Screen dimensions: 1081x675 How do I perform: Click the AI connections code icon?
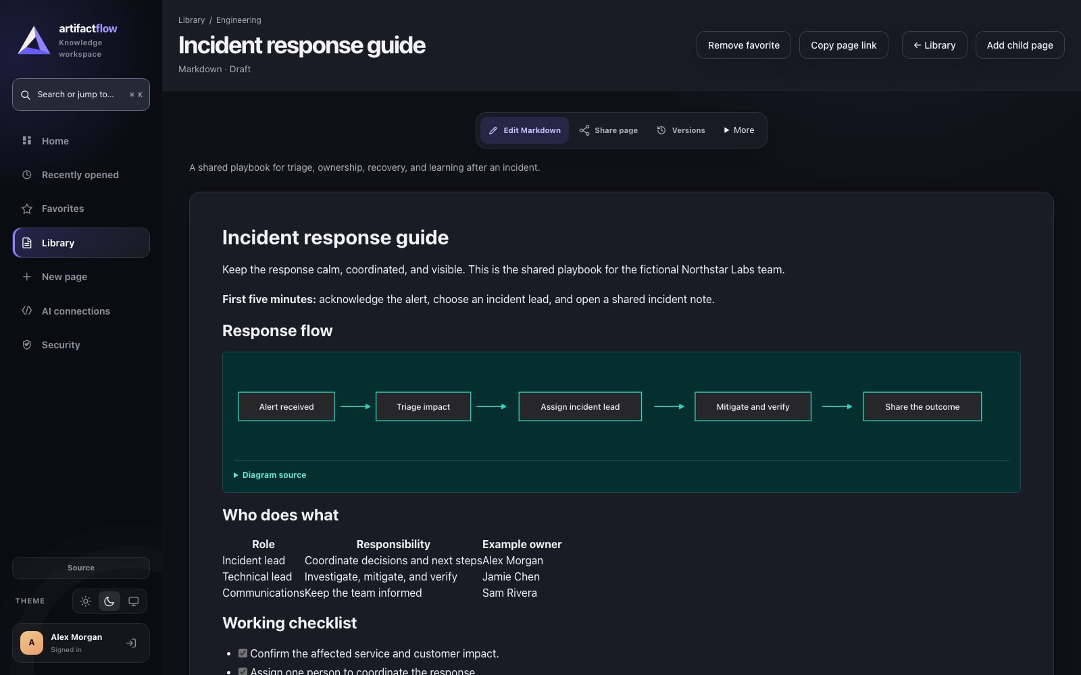coord(27,310)
